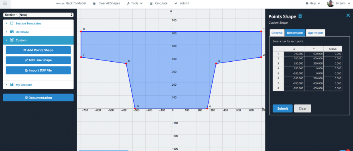Screen dimensions: 353x151
Task: Edit row 4 Z value 280.000
Action: (x=294, y=68)
